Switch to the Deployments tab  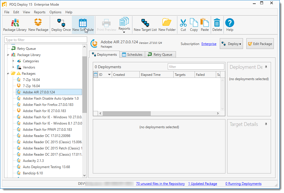pos(104,55)
